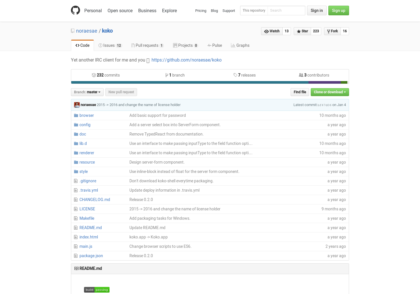View the forks count 16

click(345, 31)
